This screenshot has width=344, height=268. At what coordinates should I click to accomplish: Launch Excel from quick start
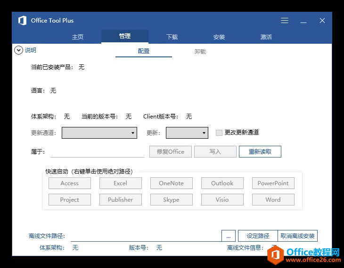[121, 183]
